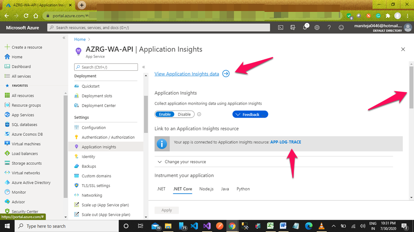This screenshot has height=232, width=414.
Task: Open the notifications bell
Action: coord(305,27)
